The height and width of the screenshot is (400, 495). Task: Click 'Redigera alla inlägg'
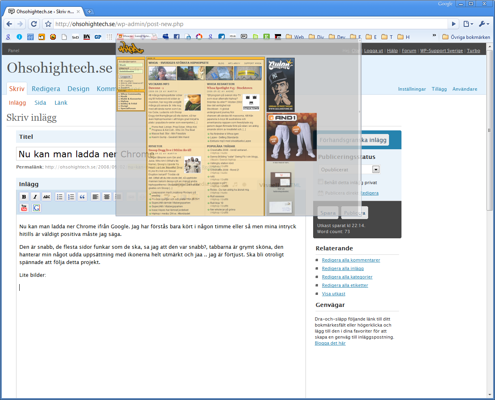343,268
